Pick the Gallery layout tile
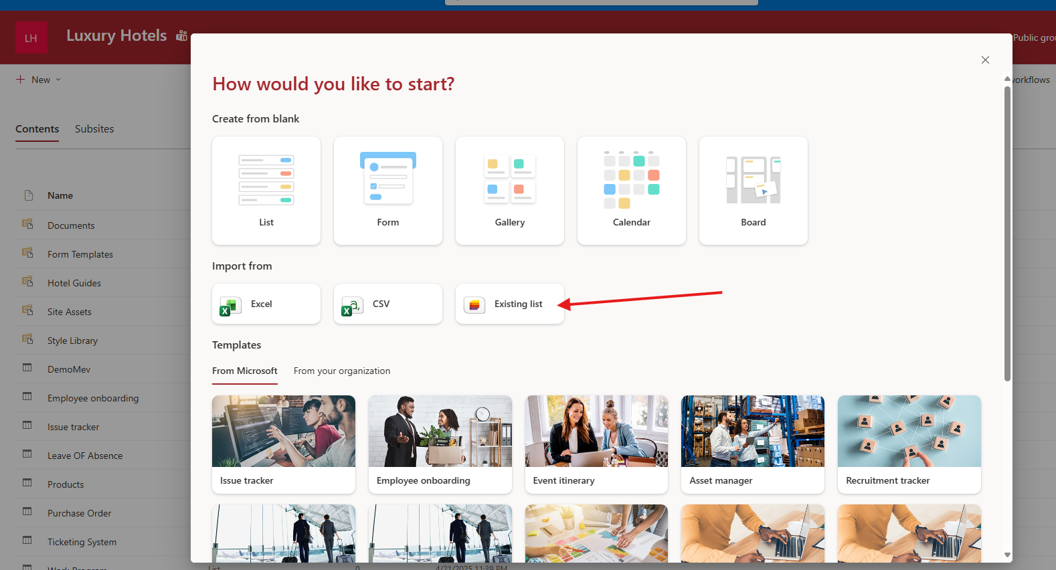 point(510,191)
